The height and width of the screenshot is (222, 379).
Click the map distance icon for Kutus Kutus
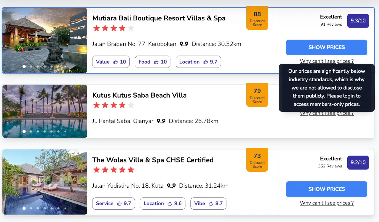(x=161, y=121)
